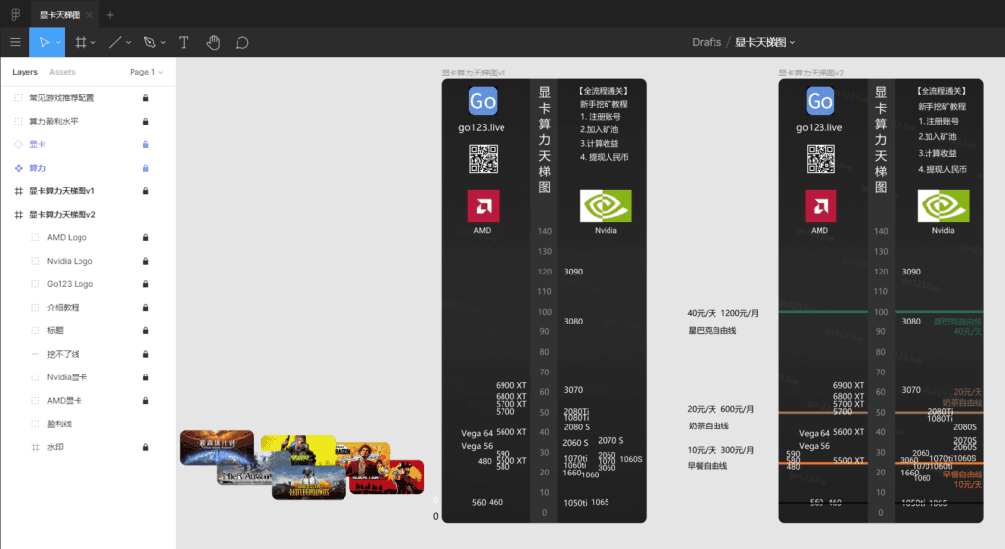Open a new tab with plus button
This screenshot has width=1005, height=549.
tap(110, 14)
